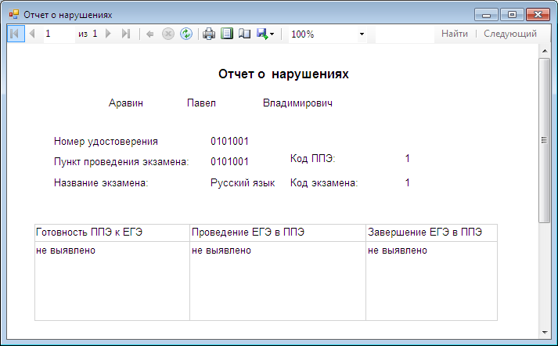Click the label Пункт проведения экзамена

(121, 162)
